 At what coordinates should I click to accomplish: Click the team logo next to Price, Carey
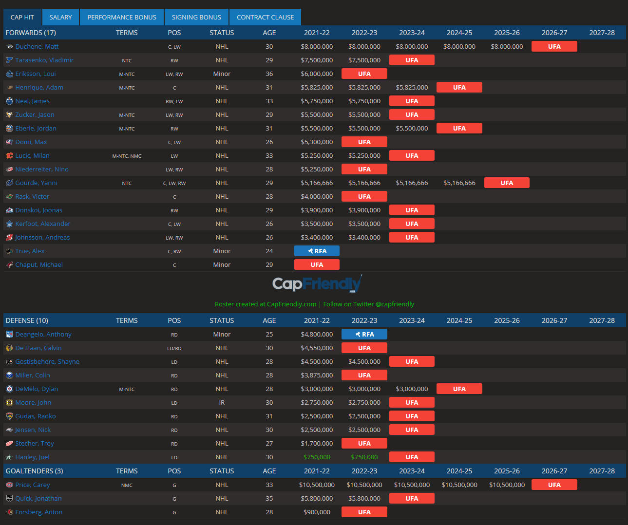[9, 485]
